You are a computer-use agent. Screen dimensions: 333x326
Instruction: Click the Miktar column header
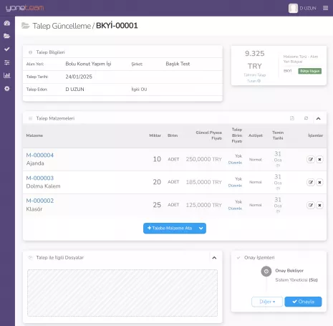(x=155, y=135)
